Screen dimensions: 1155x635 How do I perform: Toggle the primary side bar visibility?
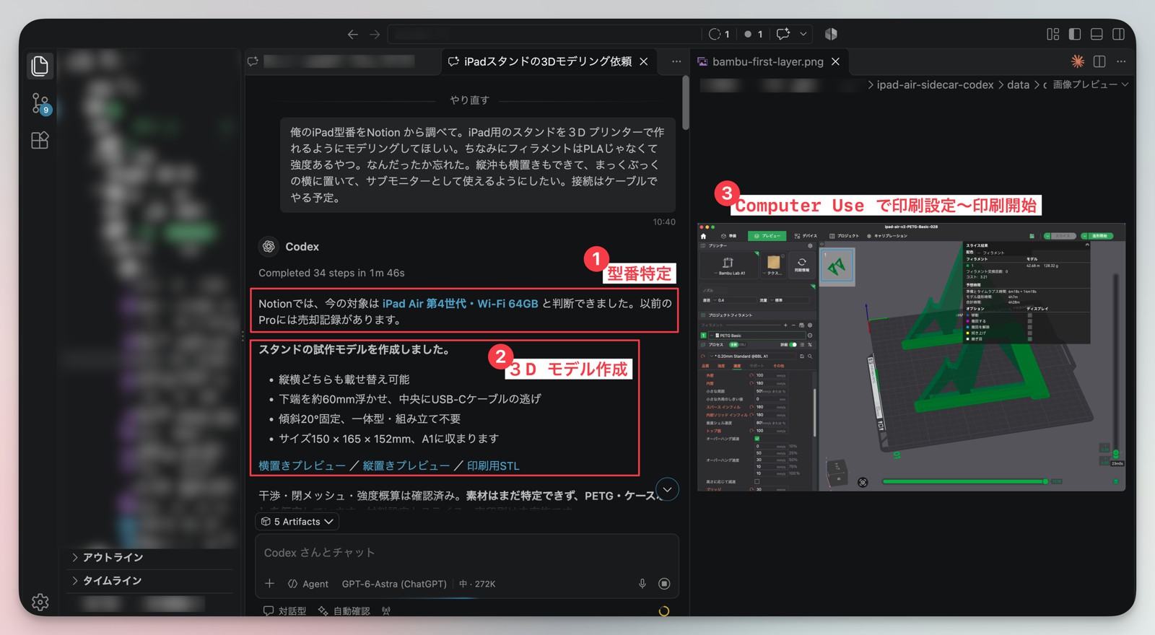1075,34
